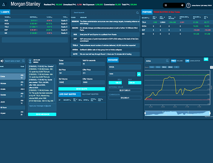Open the POSITIONS tab
The image size is (213, 163).
pyautogui.click(x=147, y=12)
